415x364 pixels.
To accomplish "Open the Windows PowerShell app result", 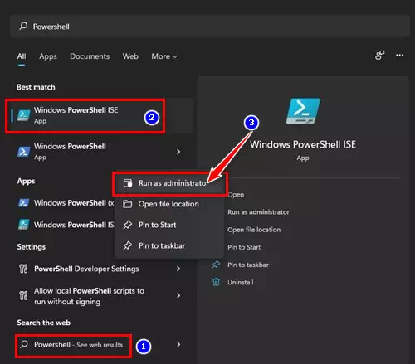I will click(x=100, y=152).
